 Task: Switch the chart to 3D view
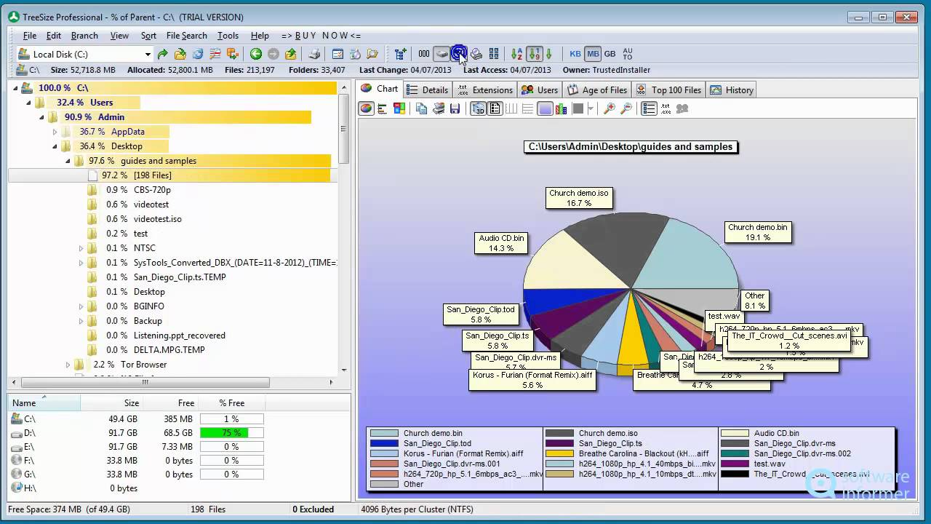tap(479, 108)
